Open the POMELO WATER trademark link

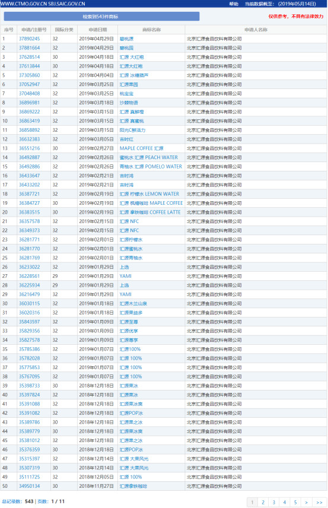point(151,167)
